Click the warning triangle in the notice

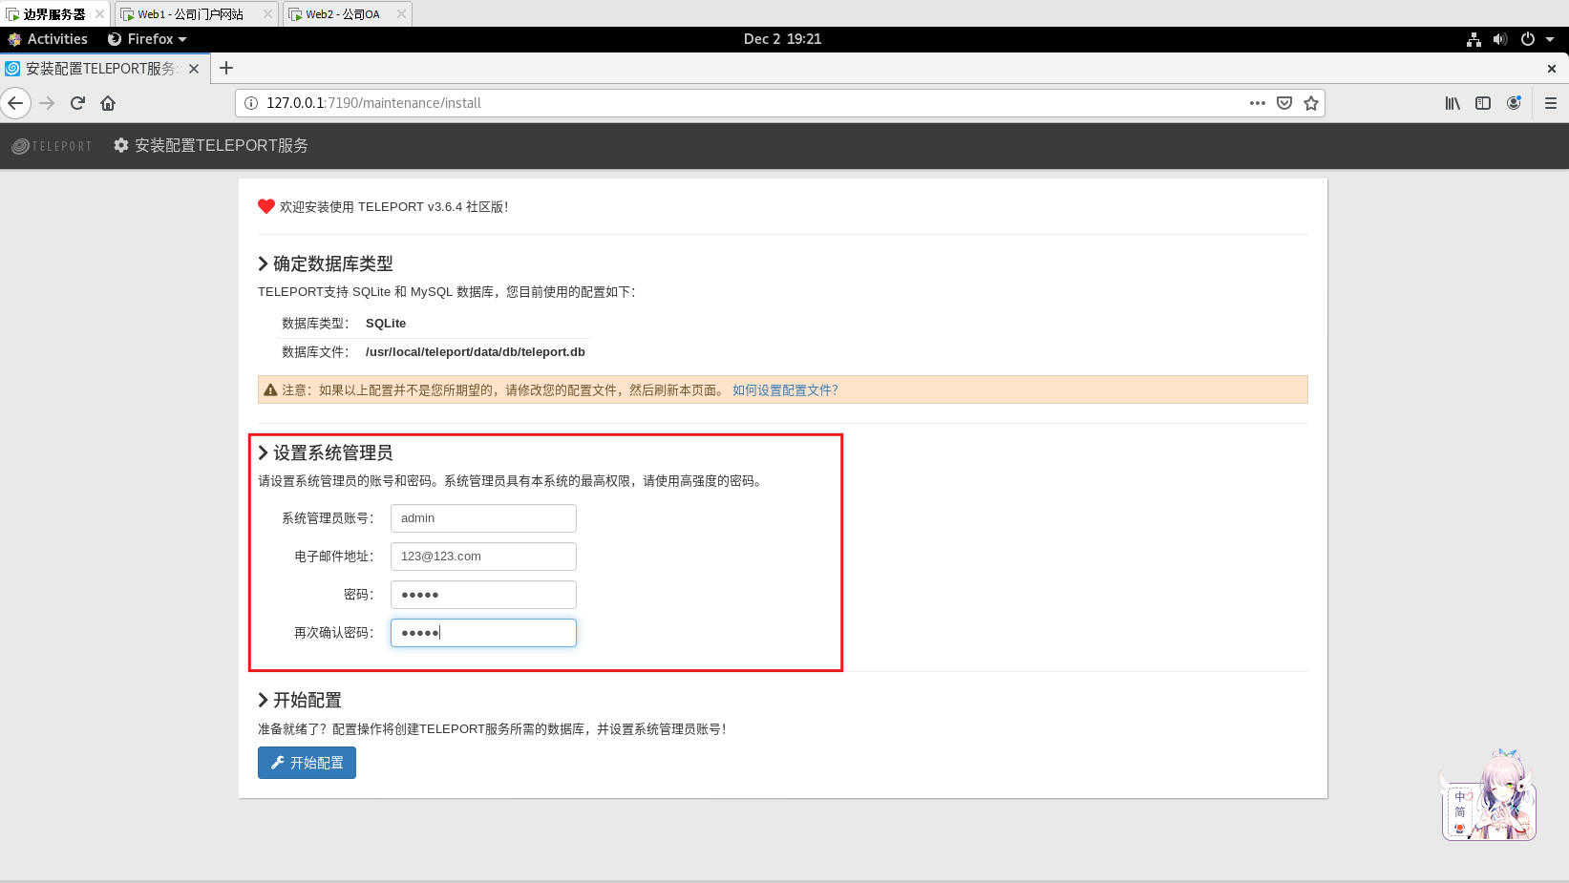270,389
